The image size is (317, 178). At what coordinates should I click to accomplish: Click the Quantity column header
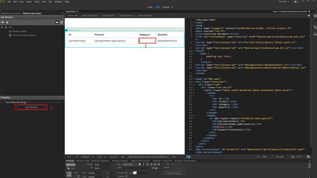pos(162,35)
